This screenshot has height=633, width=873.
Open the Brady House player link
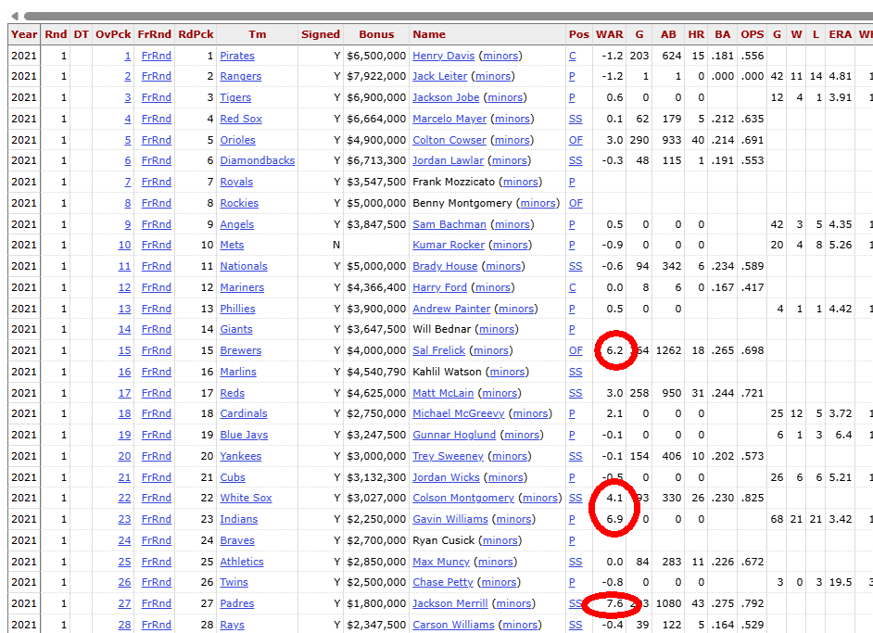point(445,266)
